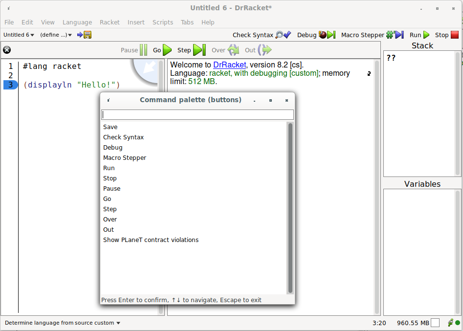Click the garbage-collect green indicator in status bar
The width and height of the screenshot is (463, 331).
click(x=458, y=323)
